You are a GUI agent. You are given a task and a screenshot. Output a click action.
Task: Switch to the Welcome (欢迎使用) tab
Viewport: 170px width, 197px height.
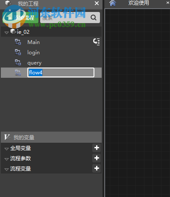point(138,3)
